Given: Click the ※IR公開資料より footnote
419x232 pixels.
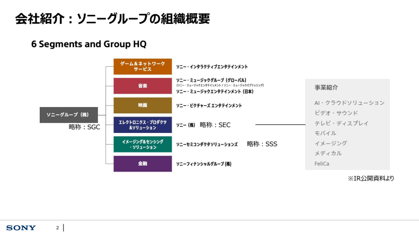Looking at the screenshot, I should click(371, 179).
